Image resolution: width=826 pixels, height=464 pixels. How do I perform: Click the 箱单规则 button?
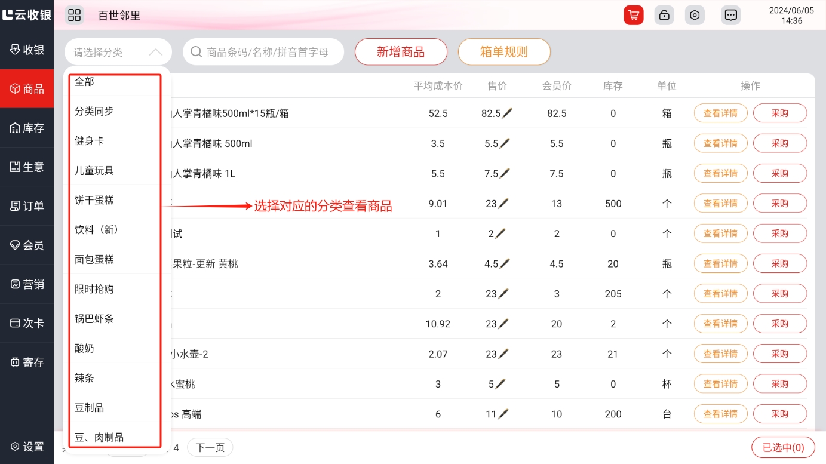coord(504,52)
